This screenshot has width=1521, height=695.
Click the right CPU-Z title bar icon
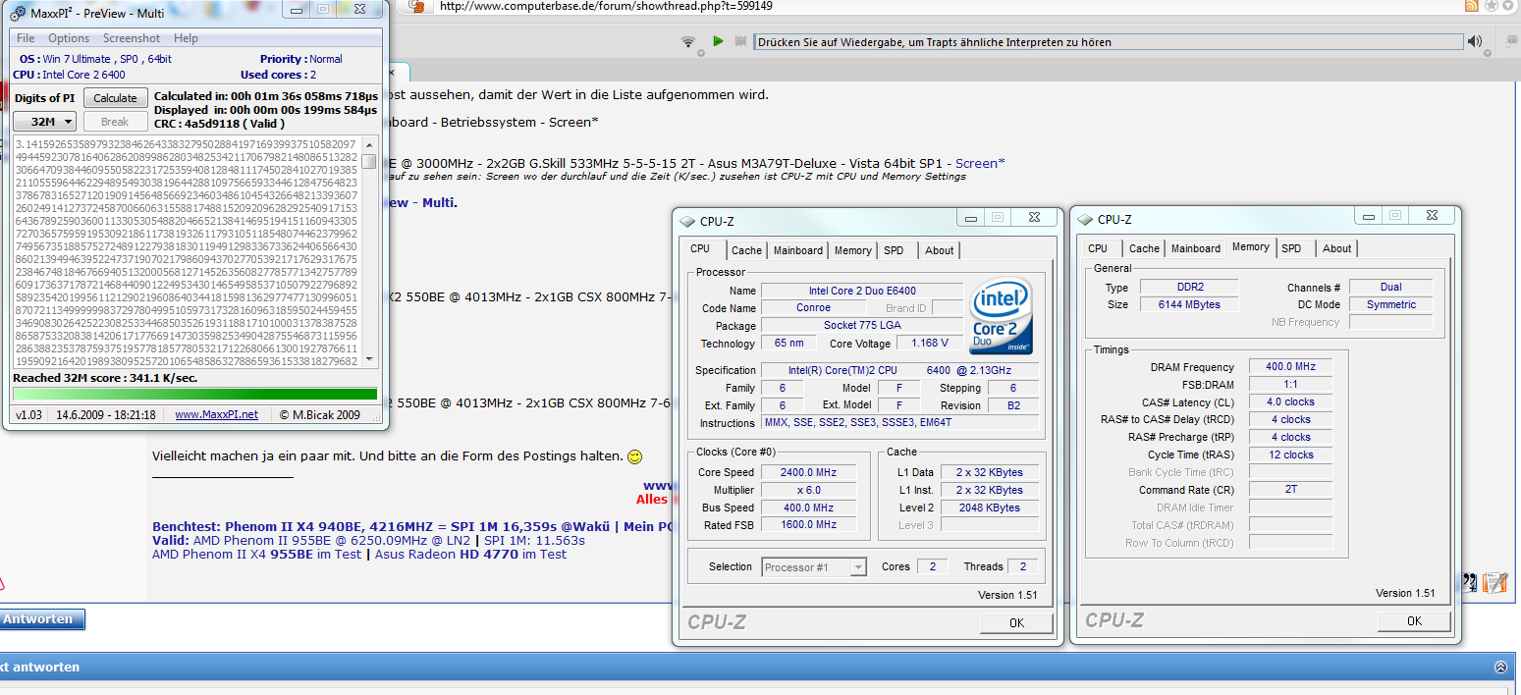pos(1084,220)
